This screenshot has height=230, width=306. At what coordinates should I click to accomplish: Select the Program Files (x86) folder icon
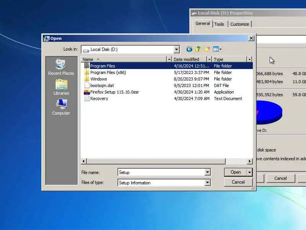(x=87, y=72)
